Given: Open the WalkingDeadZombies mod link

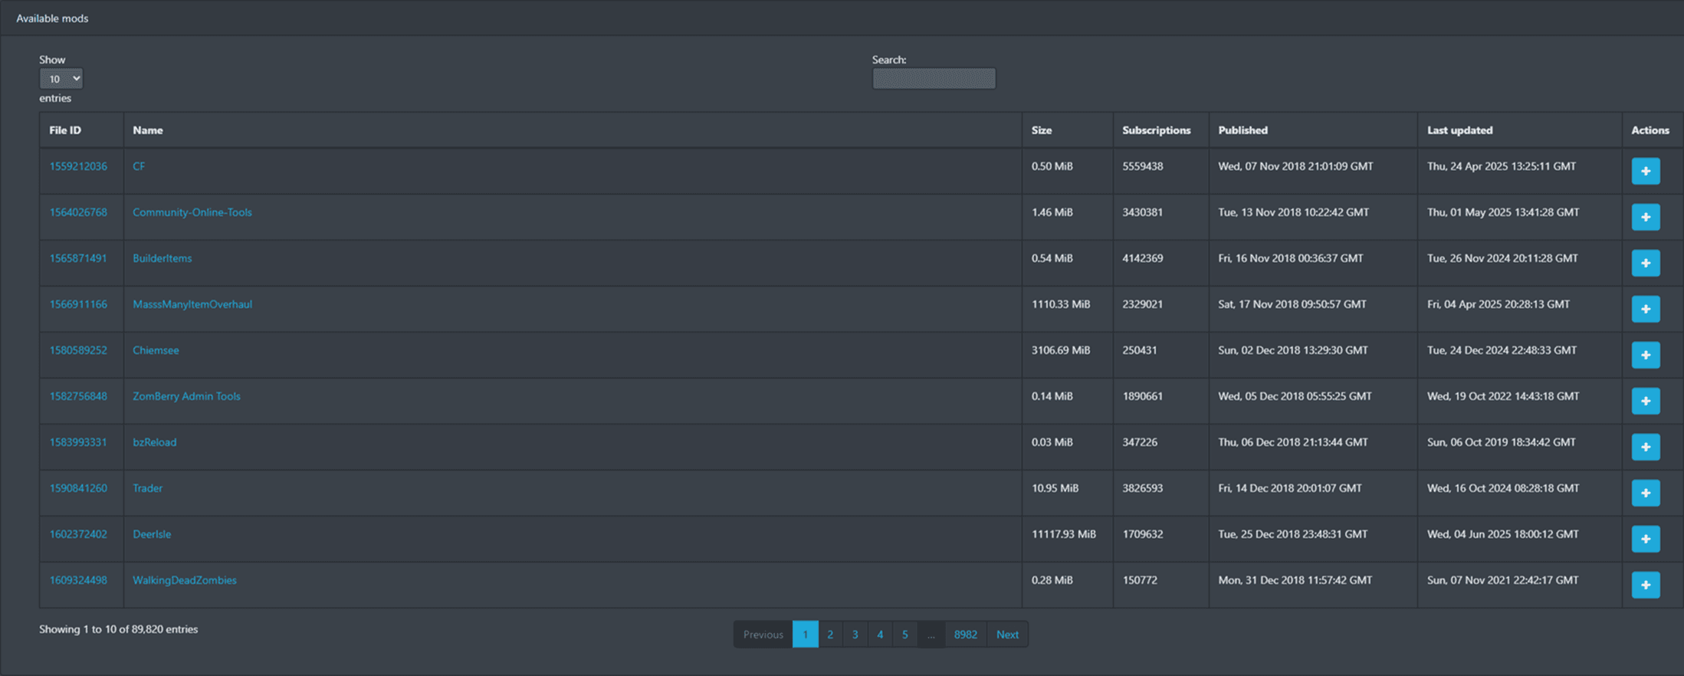Looking at the screenshot, I should [185, 580].
